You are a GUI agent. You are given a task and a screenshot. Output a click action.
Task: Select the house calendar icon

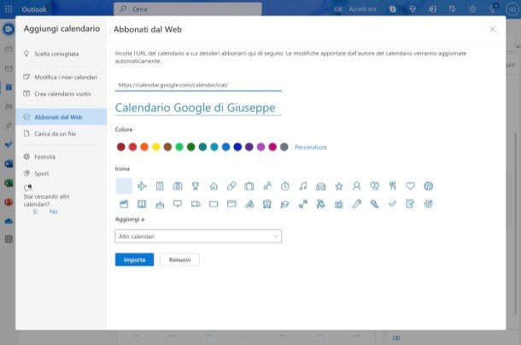214,186
